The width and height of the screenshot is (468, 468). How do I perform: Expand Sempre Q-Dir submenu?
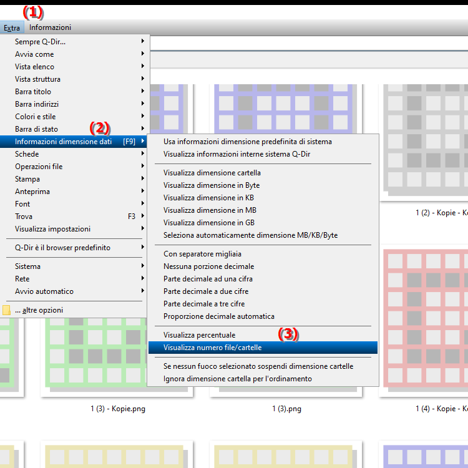click(40, 42)
